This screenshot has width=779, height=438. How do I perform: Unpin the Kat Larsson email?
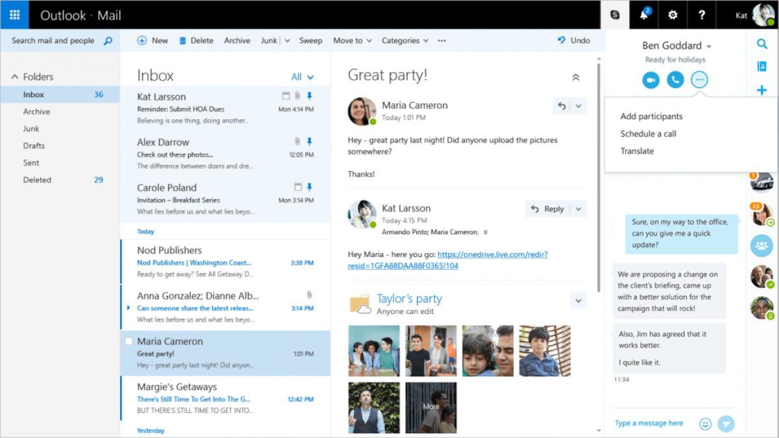[x=310, y=97]
